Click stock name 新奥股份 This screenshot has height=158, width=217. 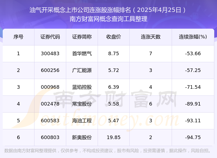click(x=82, y=137)
